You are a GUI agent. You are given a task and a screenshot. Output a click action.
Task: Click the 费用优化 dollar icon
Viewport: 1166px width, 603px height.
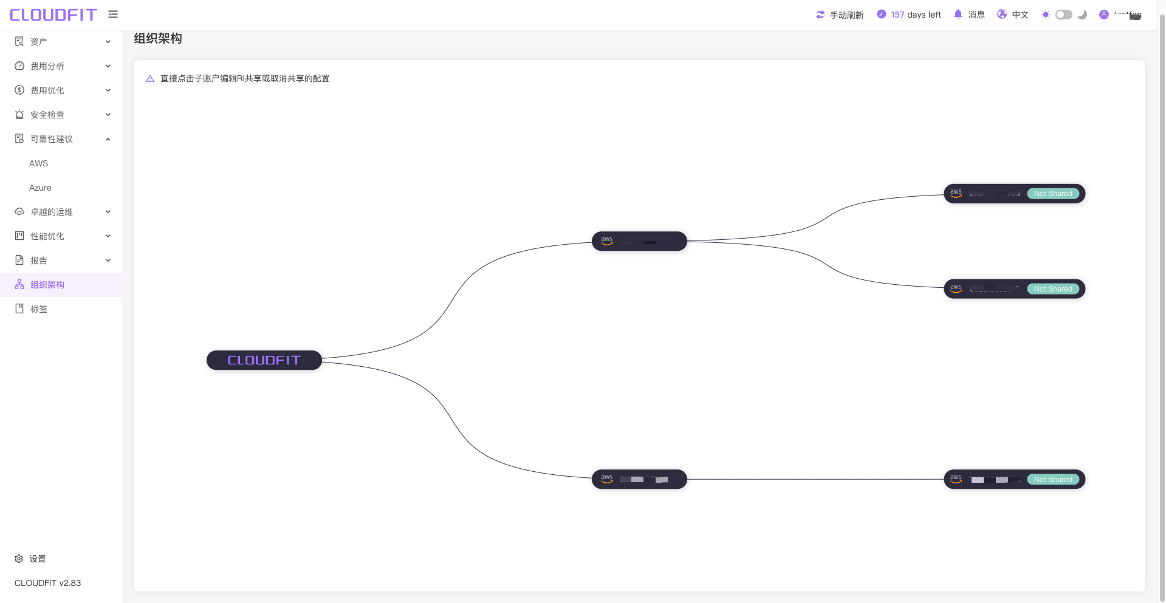click(19, 90)
